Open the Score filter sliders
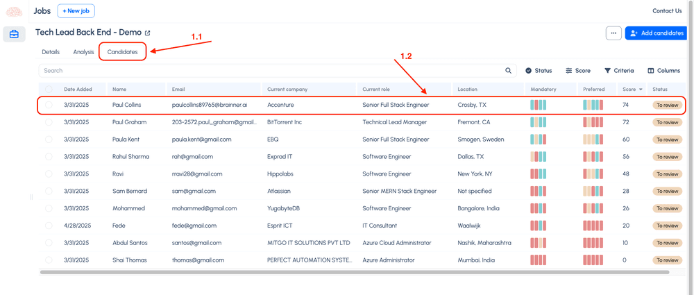Screen dimensions: 694x295 coord(578,71)
